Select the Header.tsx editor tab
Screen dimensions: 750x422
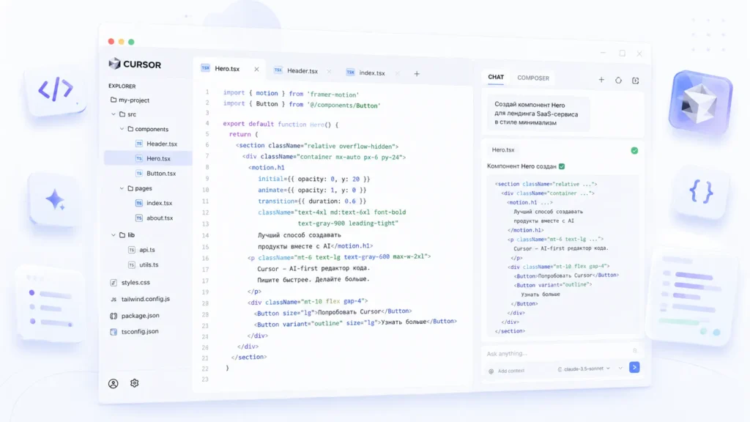click(302, 71)
